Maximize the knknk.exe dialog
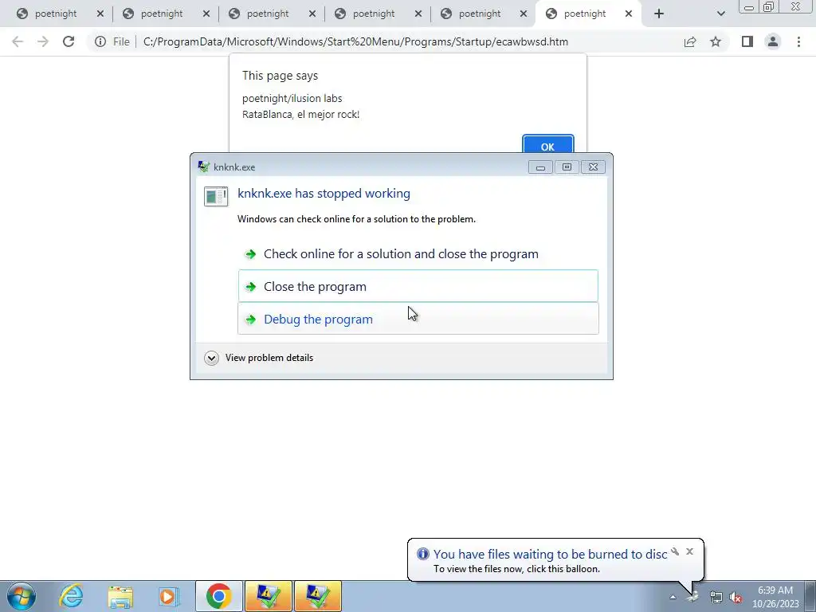816x612 pixels. click(x=567, y=167)
